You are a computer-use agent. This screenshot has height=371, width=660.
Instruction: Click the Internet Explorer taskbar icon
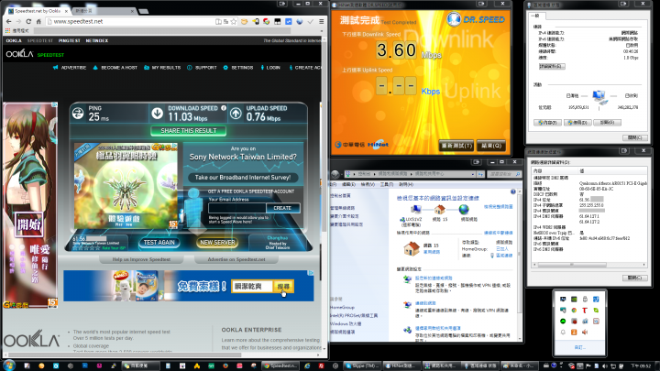[307, 366]
